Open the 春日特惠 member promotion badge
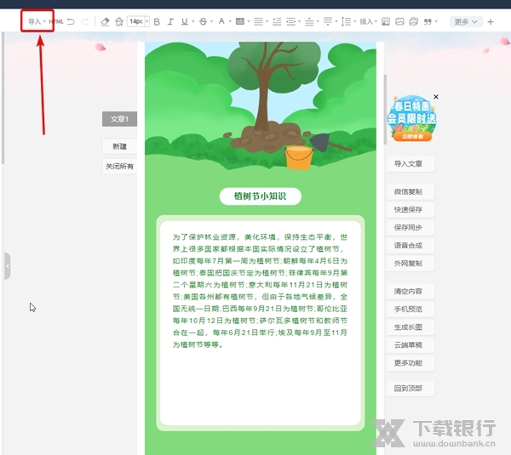Screen dimensions: 511x455 pos(411,118)
